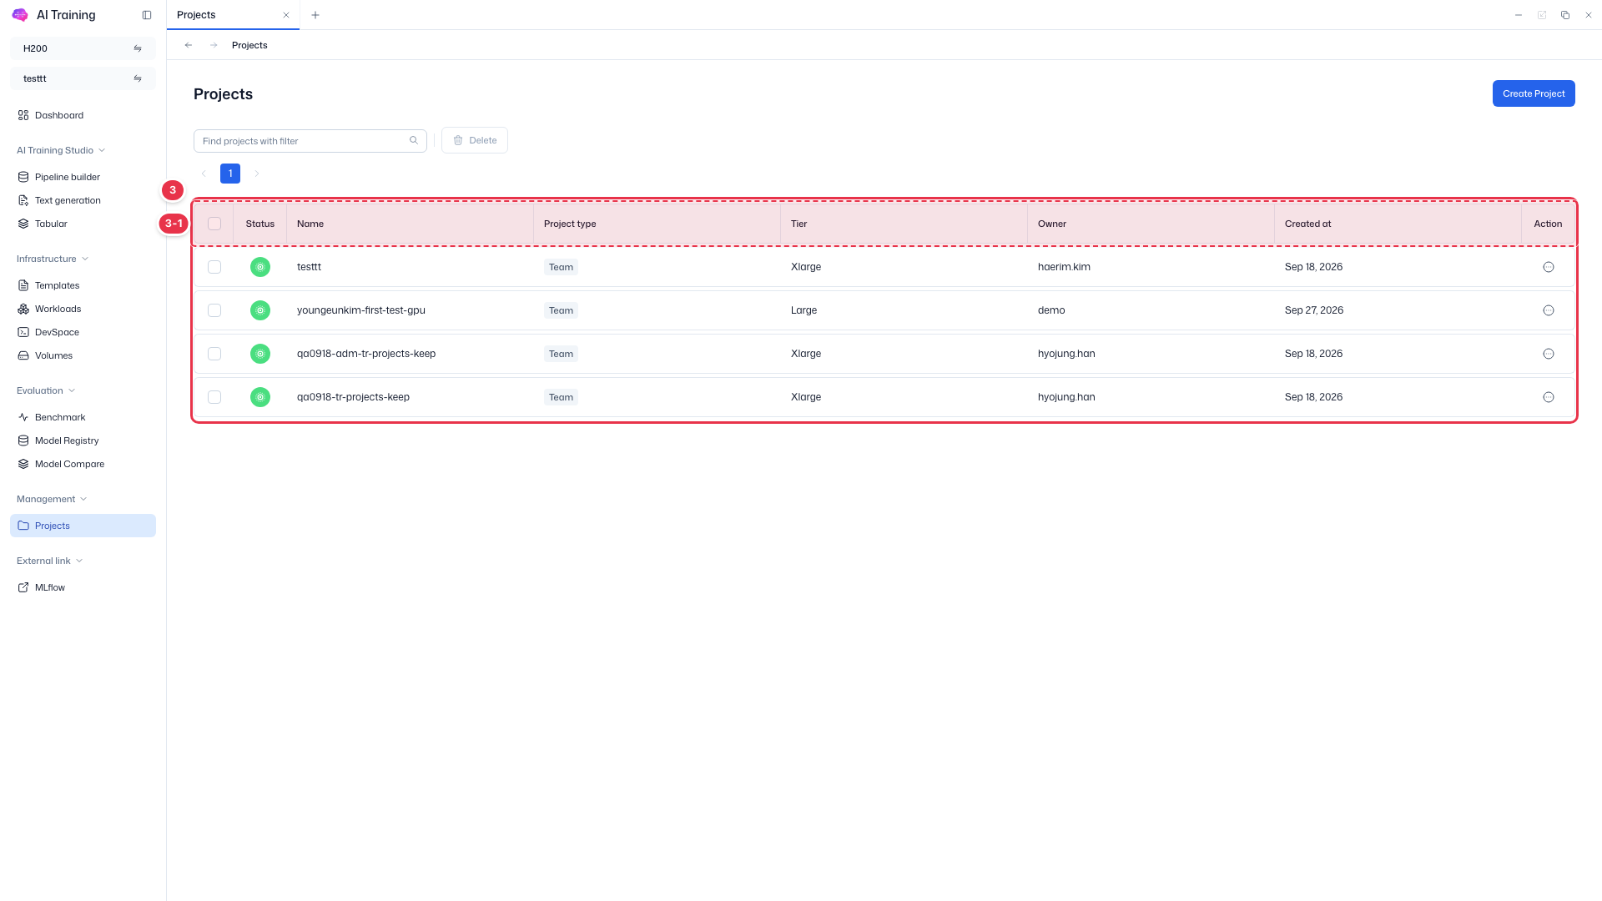1602x901 pixels.
Task: Select page 1 in pagination
Action: tap(230, 174)
